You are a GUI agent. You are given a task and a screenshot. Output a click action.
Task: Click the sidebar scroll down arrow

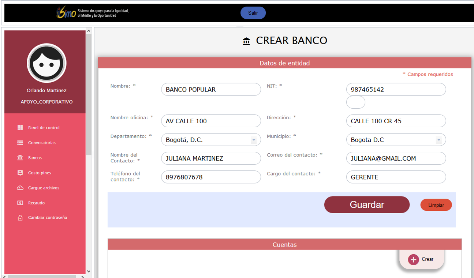(89, 271)
